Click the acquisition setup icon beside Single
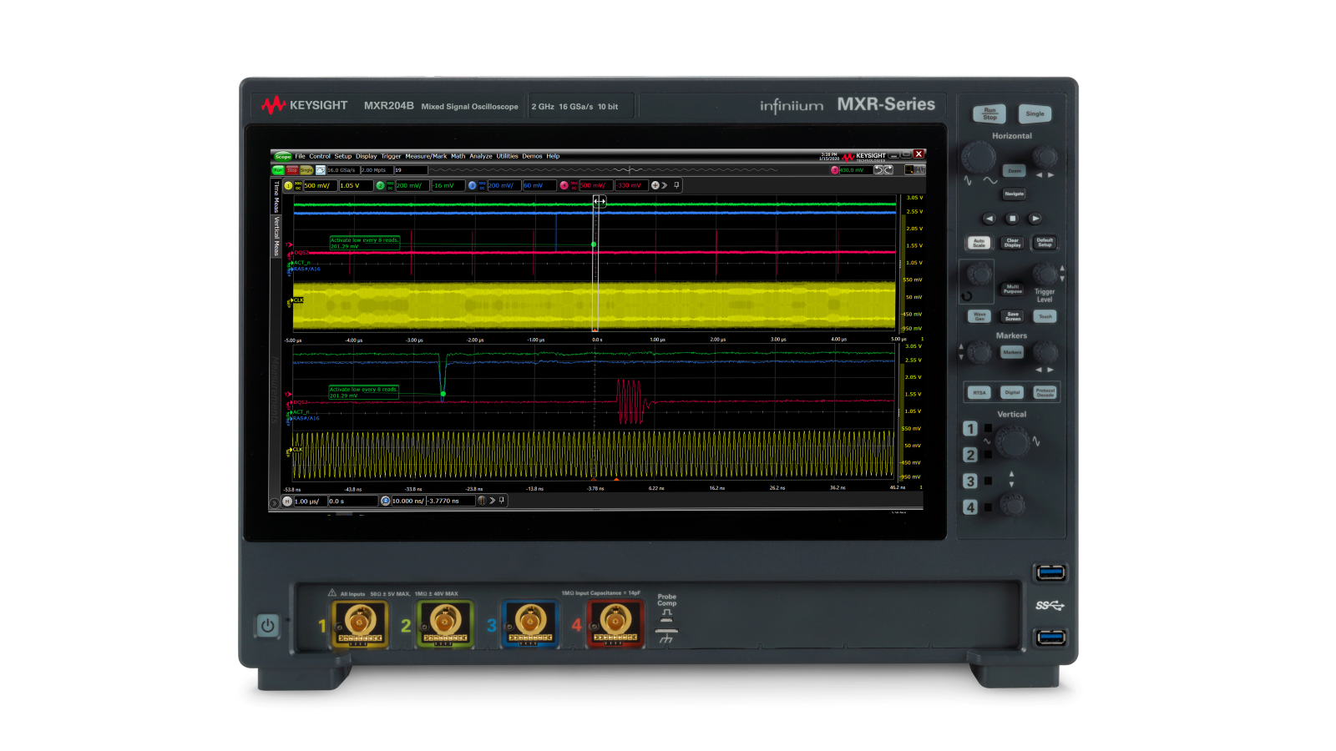The width and height of the screenshot is (1336, 751). point(321,170)
